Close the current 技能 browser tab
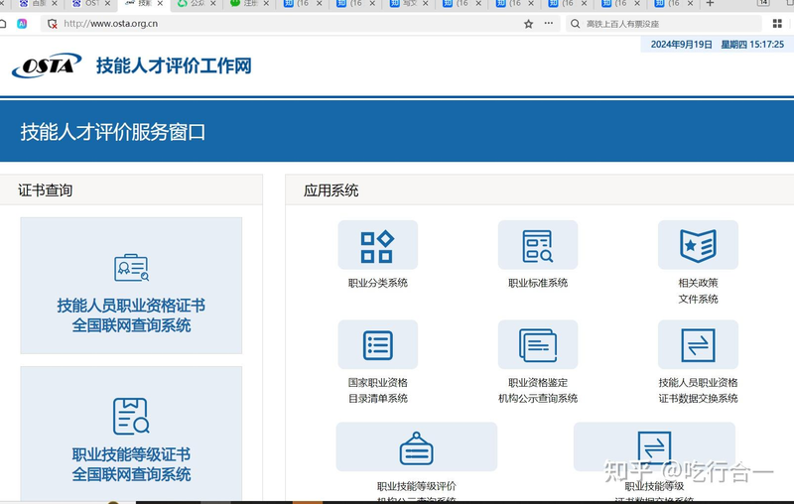 click(x=161, y=4)
